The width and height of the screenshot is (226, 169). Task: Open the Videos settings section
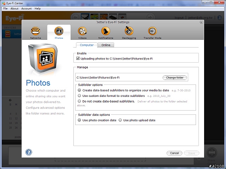82,33
